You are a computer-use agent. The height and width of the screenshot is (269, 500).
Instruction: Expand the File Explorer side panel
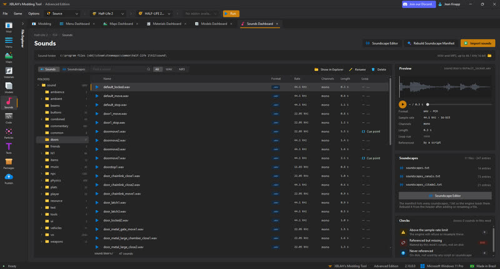pos(22,24)
